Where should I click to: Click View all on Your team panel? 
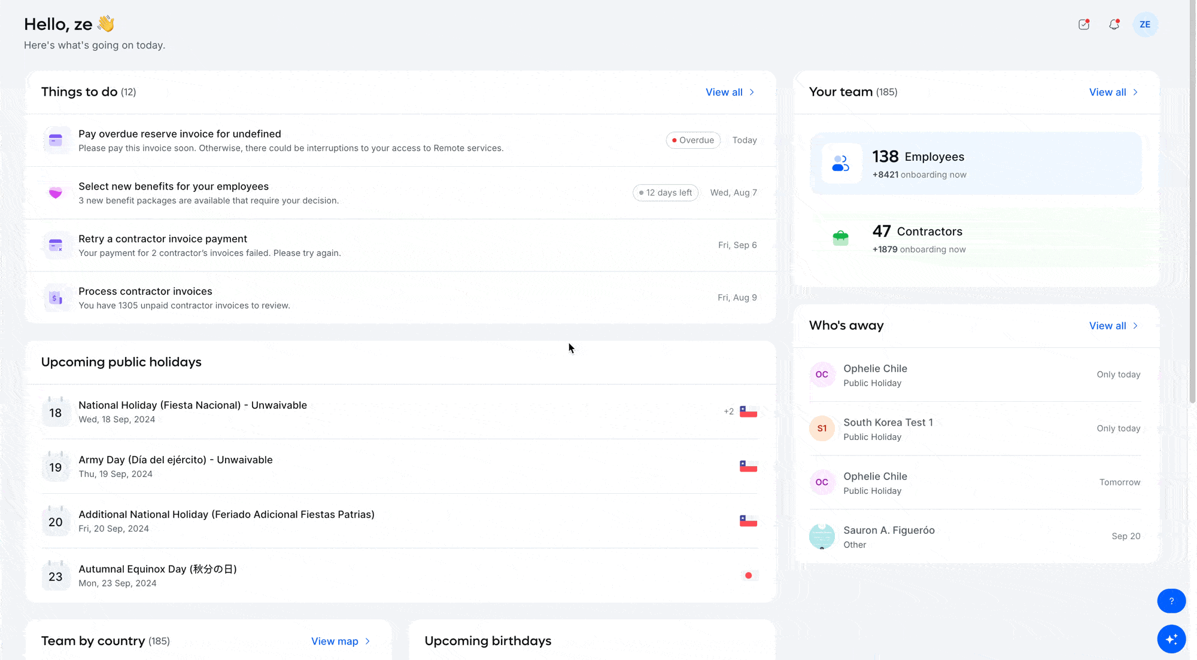pyautogui.click(x=1107, y=92)
